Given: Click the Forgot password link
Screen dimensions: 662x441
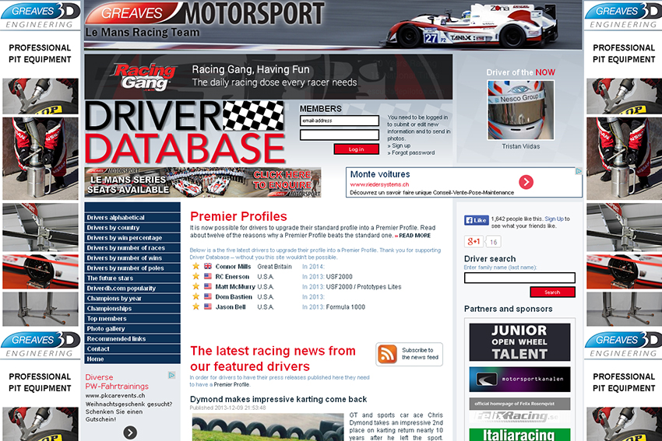Looking at the screenshot, I should coord(413,152).
